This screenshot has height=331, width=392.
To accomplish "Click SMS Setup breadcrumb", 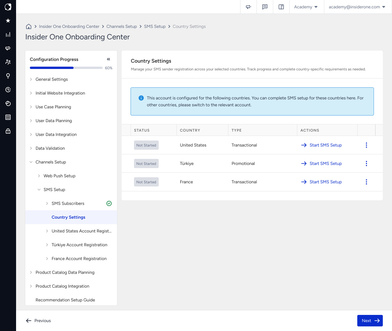I will [155, 26].
